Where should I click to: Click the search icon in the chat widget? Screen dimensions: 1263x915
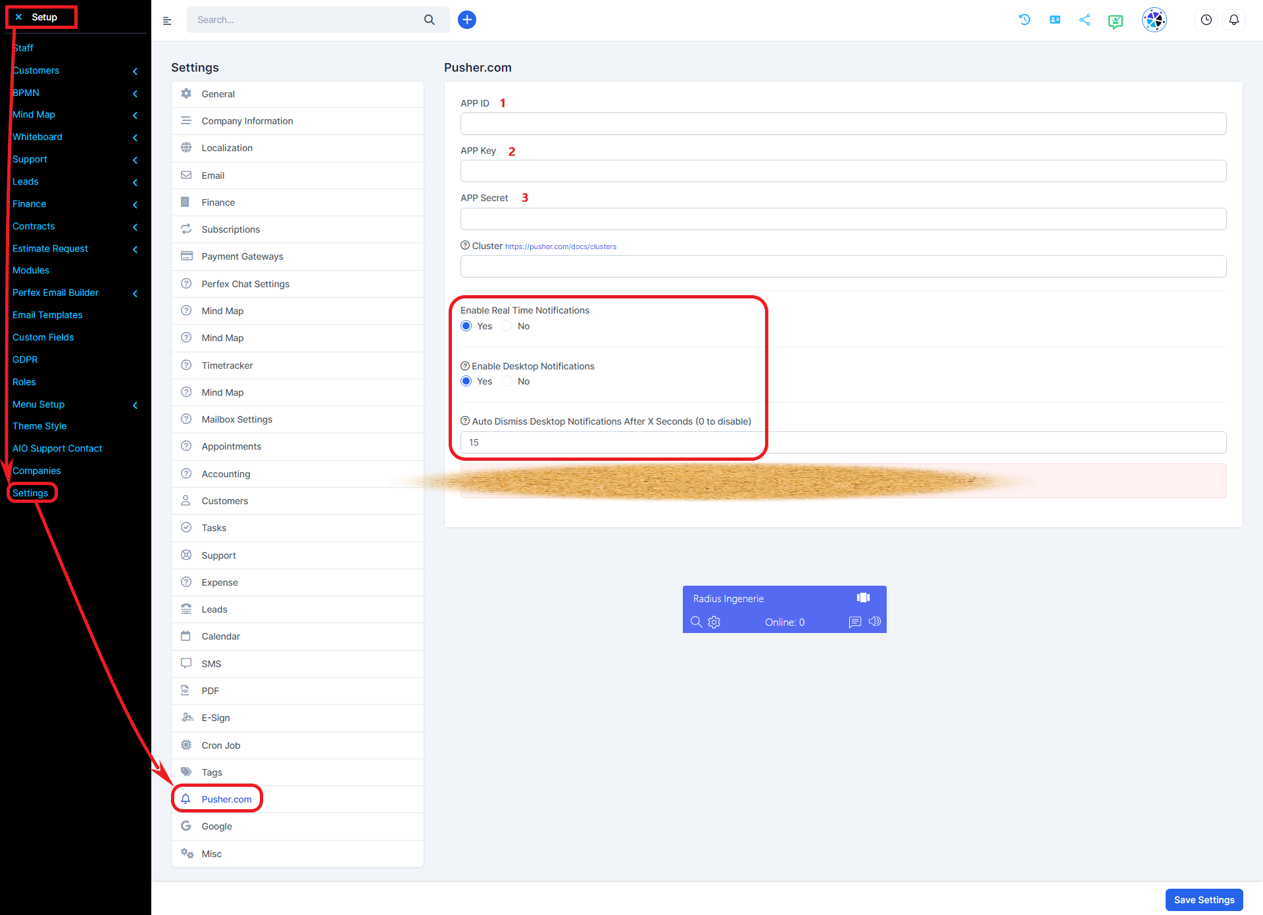point(696,621)
